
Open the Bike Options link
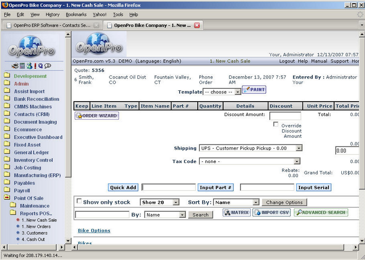pyautogui.click(x=94, y=231)
